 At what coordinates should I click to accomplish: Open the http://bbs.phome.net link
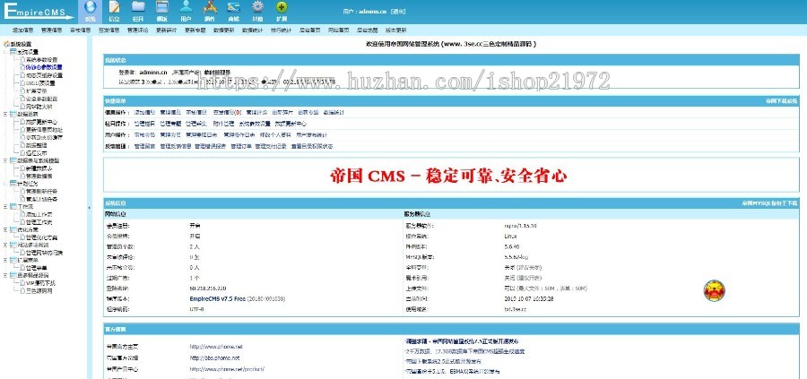214,358
